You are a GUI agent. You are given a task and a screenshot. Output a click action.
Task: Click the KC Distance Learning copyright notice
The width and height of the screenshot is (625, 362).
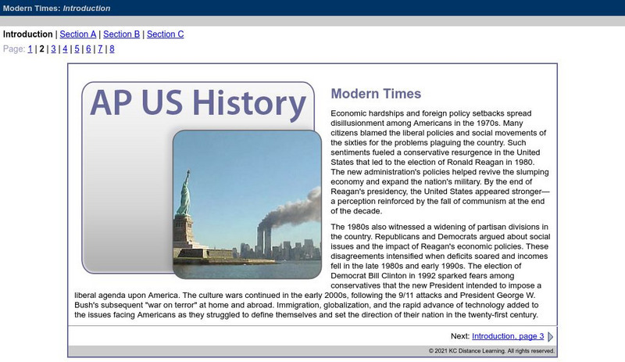(x=491, y=351)
